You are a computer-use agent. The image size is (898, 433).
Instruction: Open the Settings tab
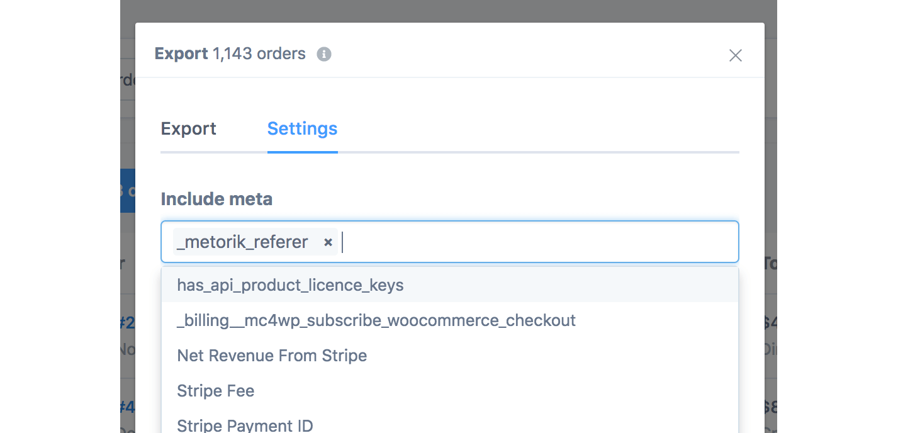click(302, 129)
